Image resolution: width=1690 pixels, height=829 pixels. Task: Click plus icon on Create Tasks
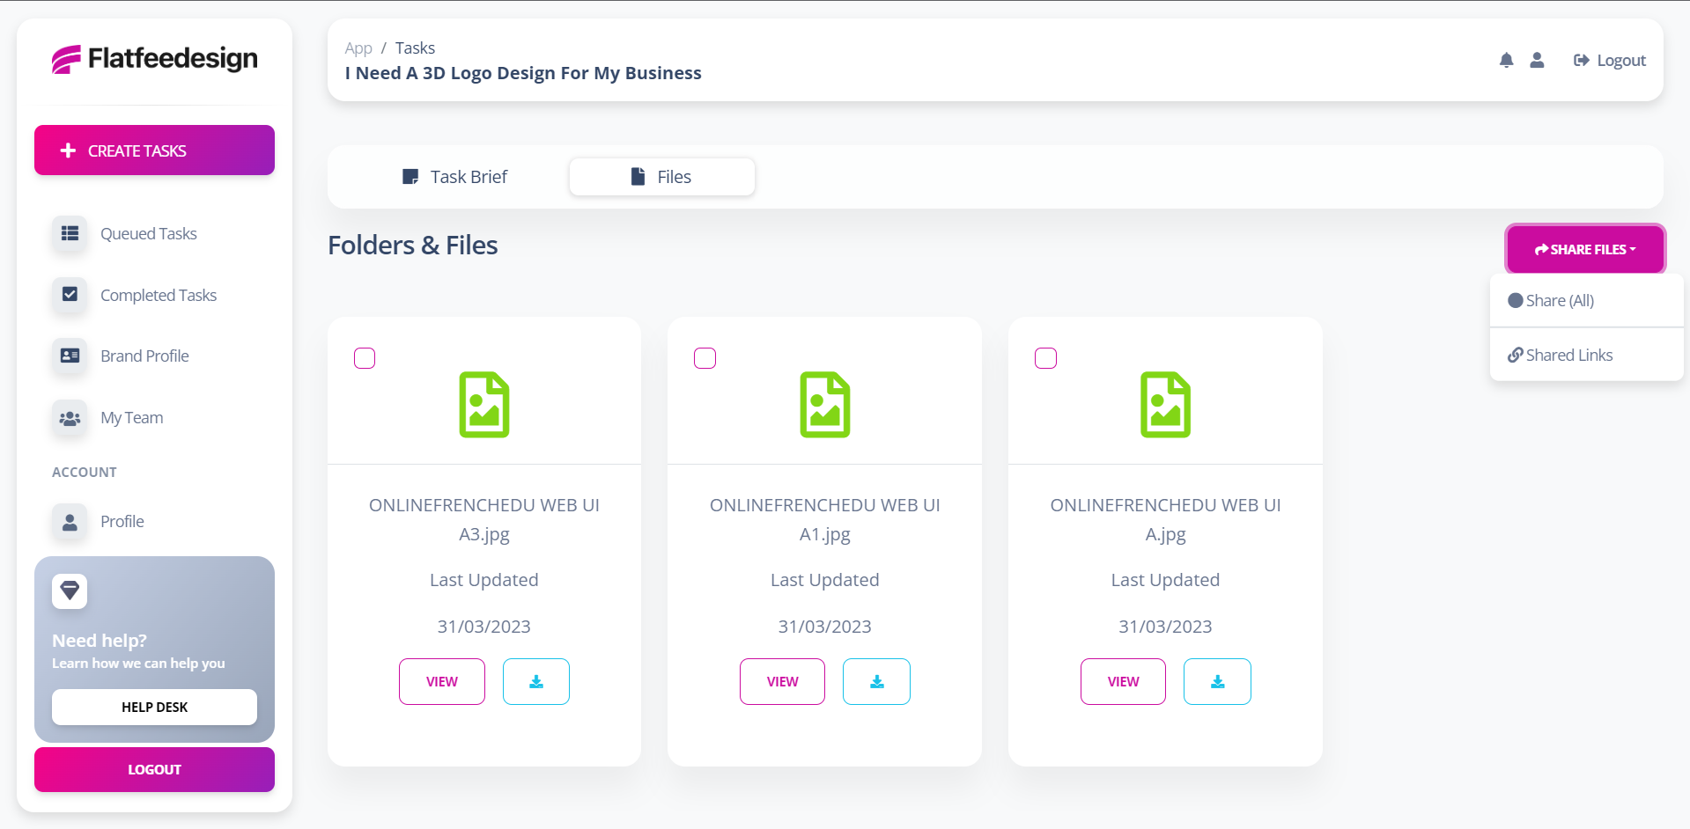(x=68, y=150)
